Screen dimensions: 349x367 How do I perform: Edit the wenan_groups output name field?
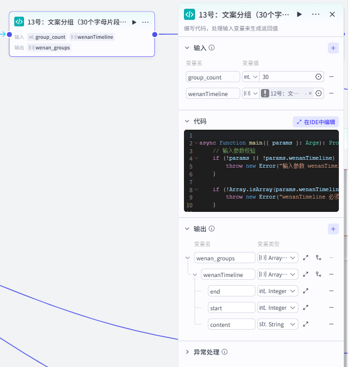coord(225,258)
